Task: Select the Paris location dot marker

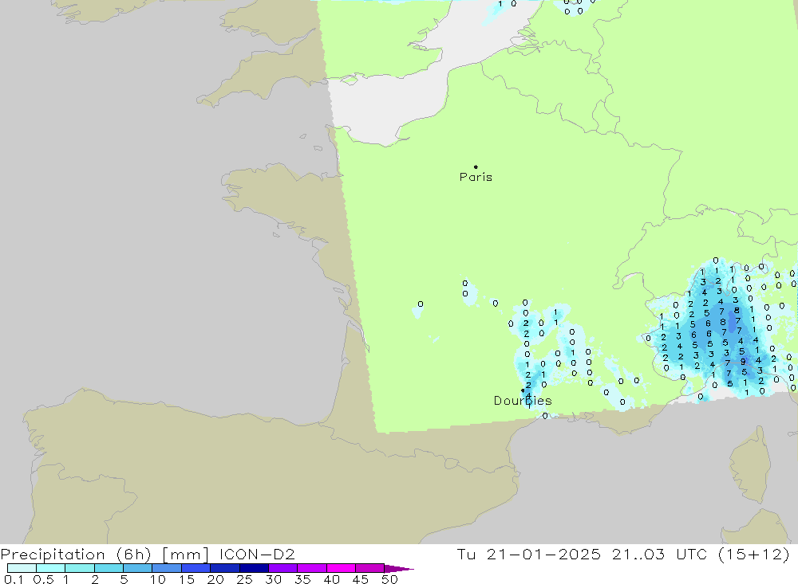Action: coord(476,167)
